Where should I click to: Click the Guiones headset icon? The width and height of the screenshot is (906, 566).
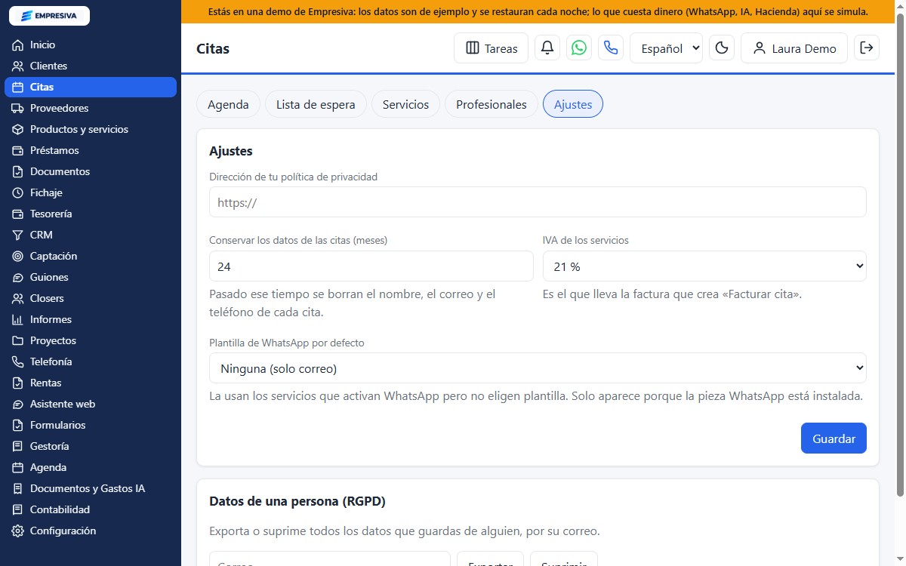(18, 278)
